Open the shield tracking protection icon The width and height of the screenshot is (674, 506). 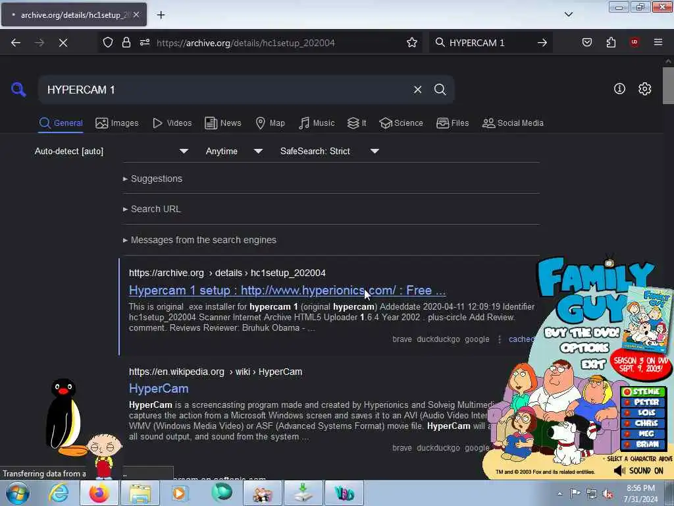(x=108, y=42)
